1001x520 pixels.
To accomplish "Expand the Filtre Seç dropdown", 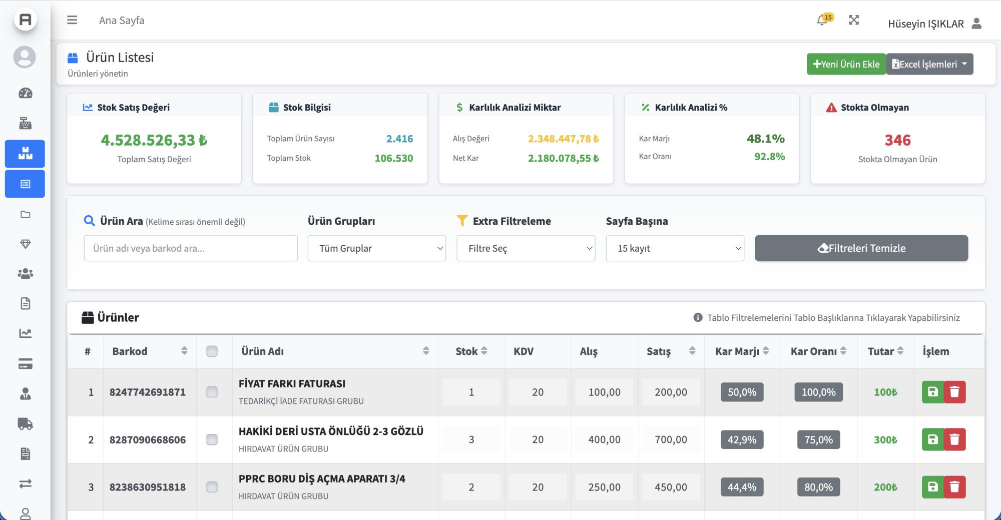I will click(x=526, y=248).
